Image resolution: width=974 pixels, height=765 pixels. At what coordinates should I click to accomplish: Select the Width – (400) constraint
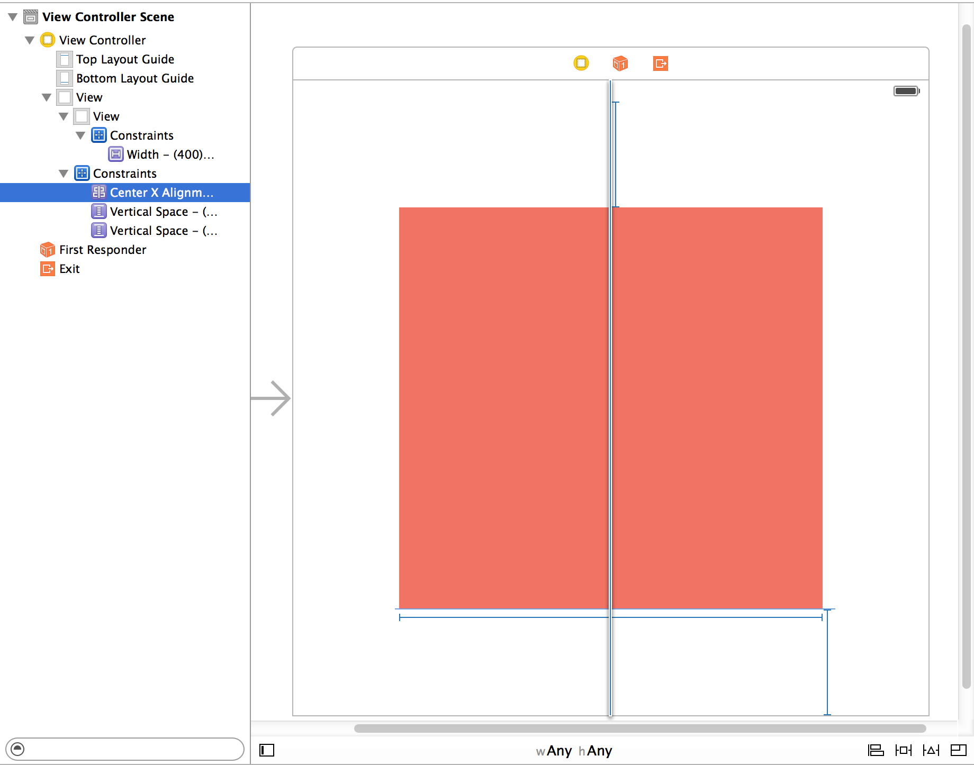[169, 154]
